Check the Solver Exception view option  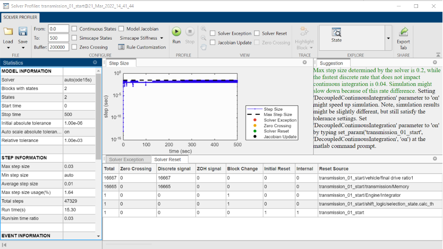tap(213, 33)
